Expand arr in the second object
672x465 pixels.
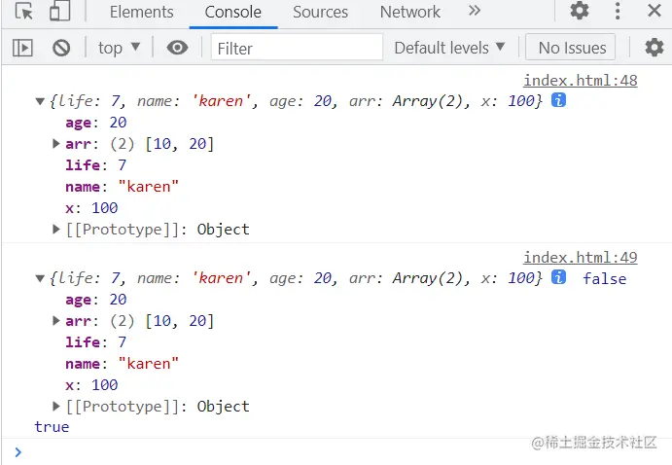pyautogui.click(x=55, y=321)
